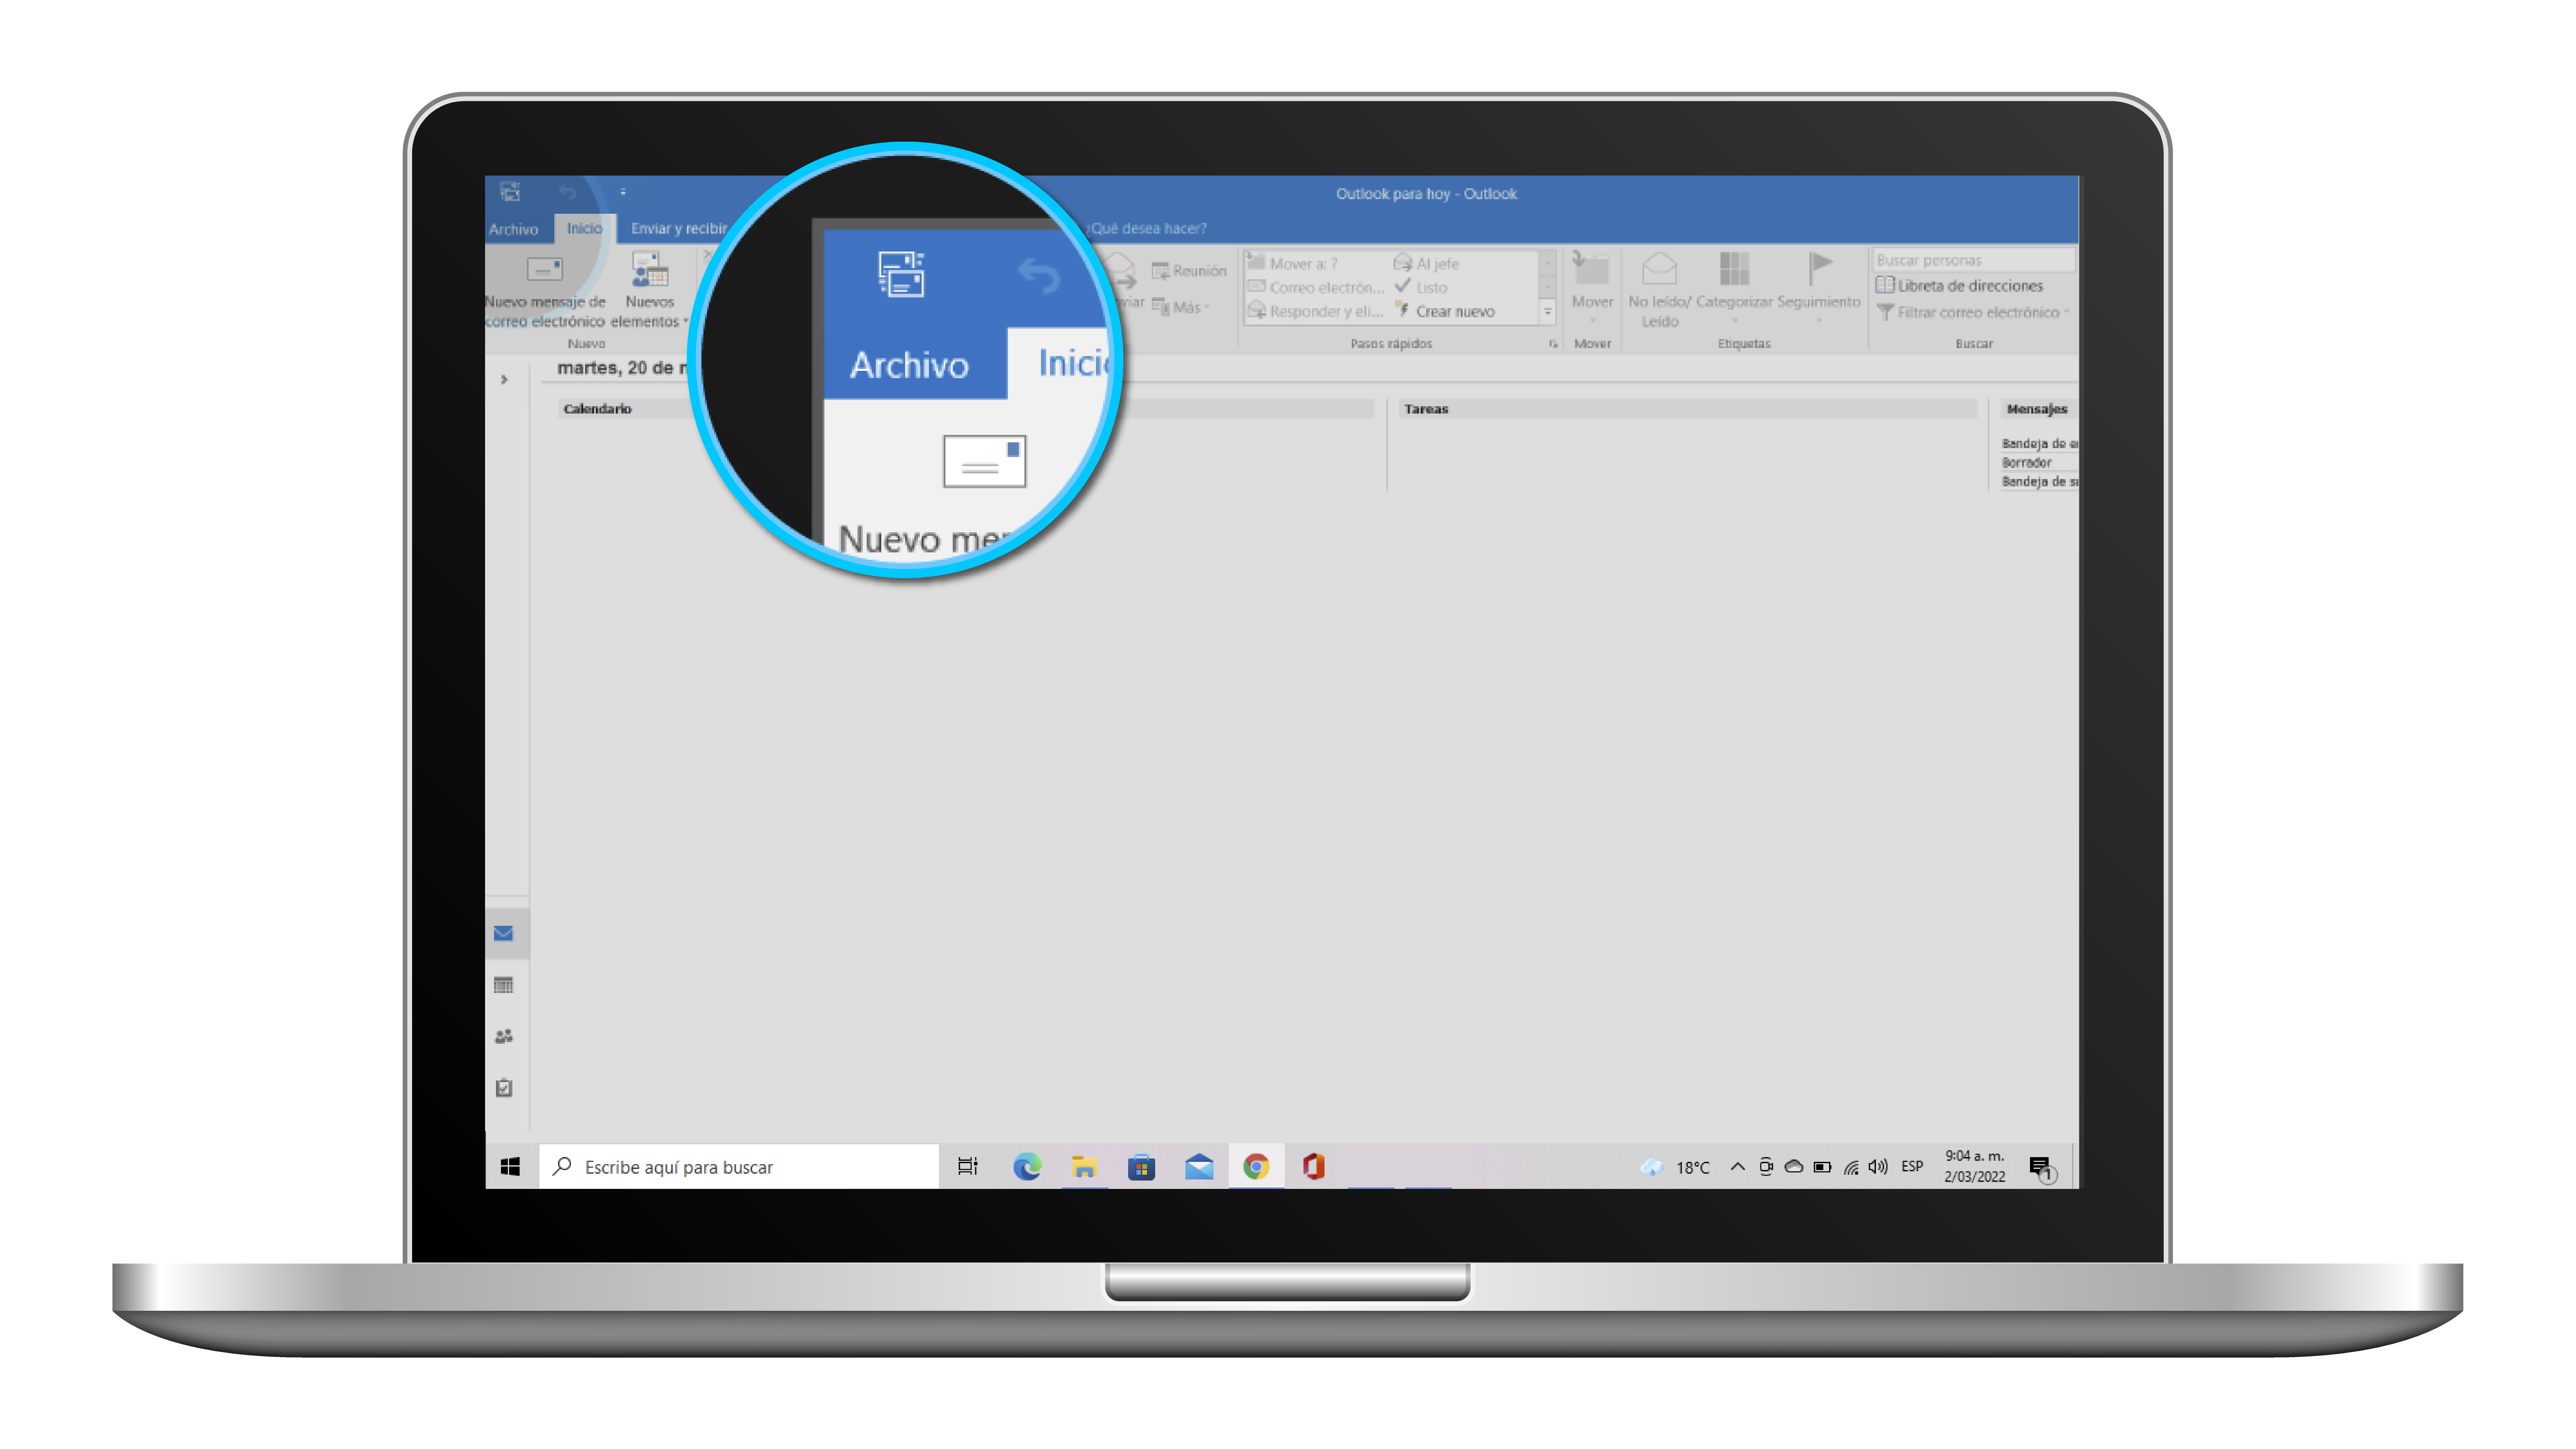Open the Office app on the taskbar
2576x1449 pixels.
1313,1167
